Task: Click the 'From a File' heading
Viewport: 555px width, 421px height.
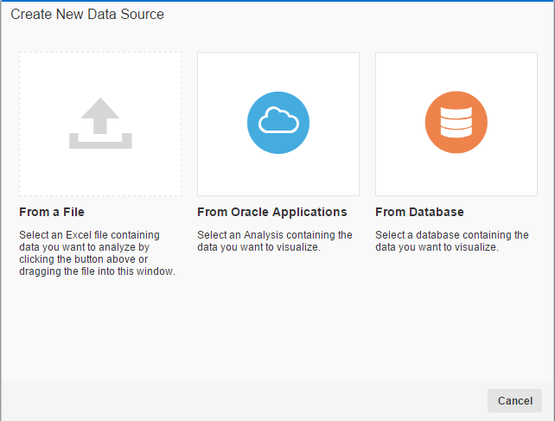Action: click(52, 212)
